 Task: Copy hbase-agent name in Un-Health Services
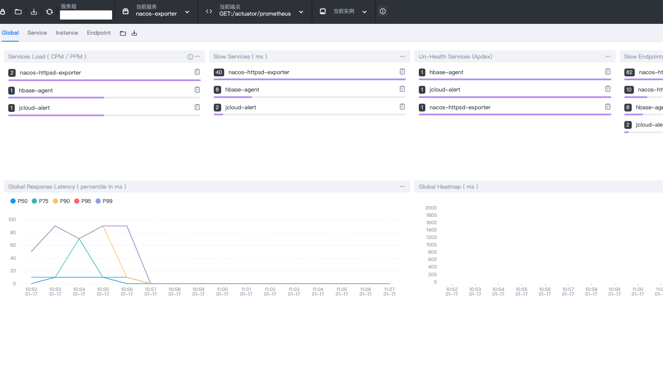608,72
